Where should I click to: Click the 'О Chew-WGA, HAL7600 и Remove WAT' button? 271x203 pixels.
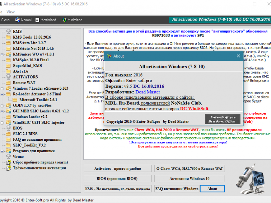click(x=190, y=168)
